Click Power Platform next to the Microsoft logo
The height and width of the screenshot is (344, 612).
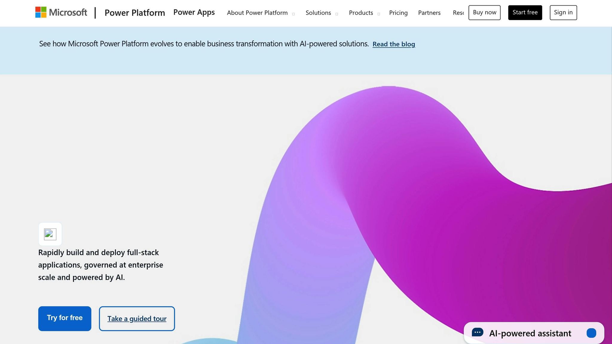click(x=135, y=13)
